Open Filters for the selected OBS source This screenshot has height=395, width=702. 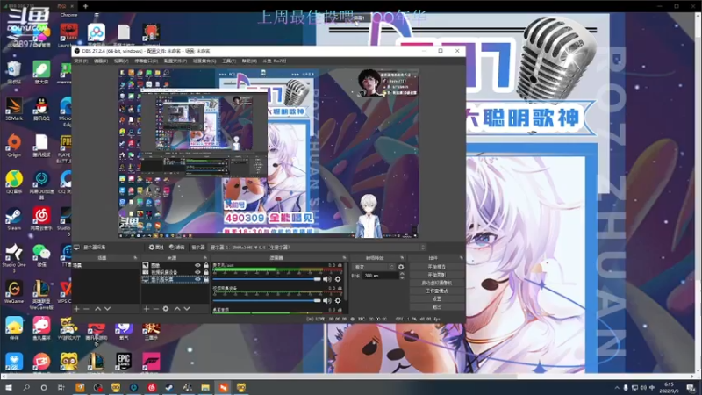[177, 248]
